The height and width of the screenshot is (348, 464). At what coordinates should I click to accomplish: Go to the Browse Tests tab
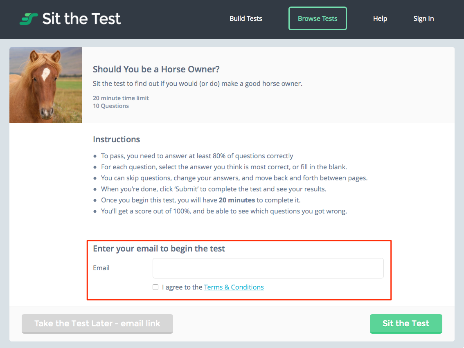(x=318, y=19)
